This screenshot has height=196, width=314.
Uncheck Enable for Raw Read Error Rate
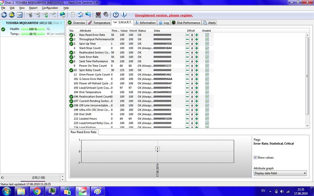click(x=207, y=35)
